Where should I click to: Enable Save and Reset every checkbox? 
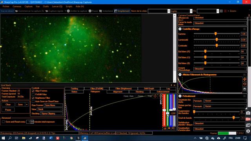pyautogui.click(x=3, y=122)
